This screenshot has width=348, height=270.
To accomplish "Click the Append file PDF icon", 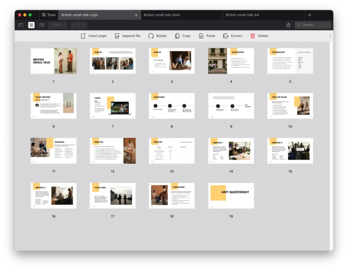I will tap(117, 36).
